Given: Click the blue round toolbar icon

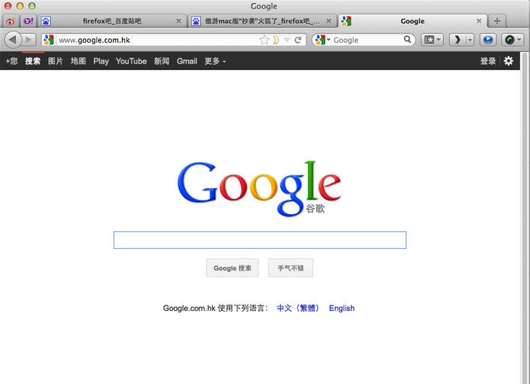Looking at the screenshot, I should point(488,40).
